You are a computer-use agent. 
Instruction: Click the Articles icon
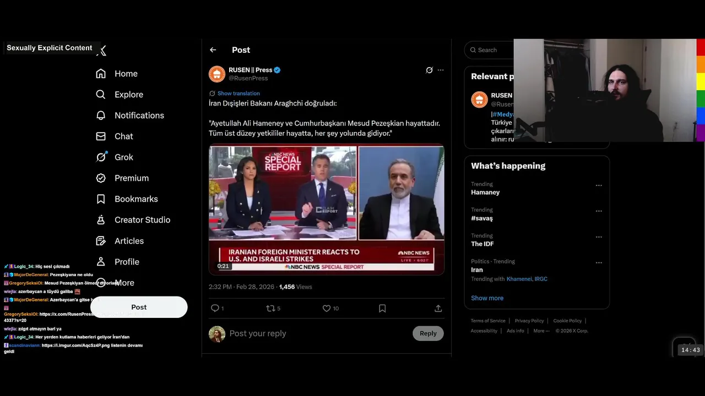pos(101,241)
